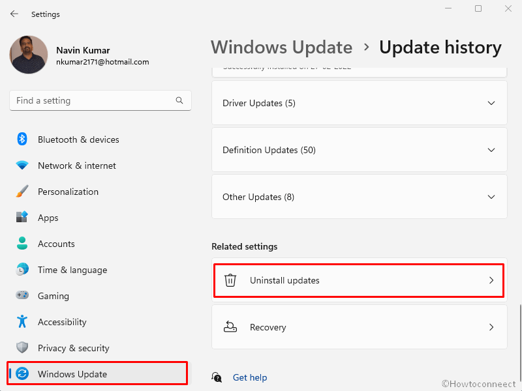The height and width of the screenshot is (391, 522).
Task: Click the Network Wi-Fi icon
Action: pyautogui.click(x=22, y=165)
